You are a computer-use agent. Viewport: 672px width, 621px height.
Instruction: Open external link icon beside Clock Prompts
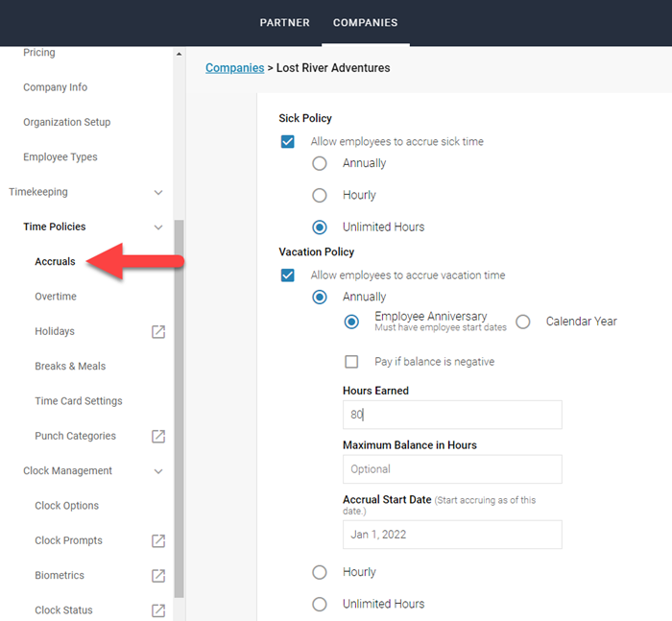tap(158, 541)
